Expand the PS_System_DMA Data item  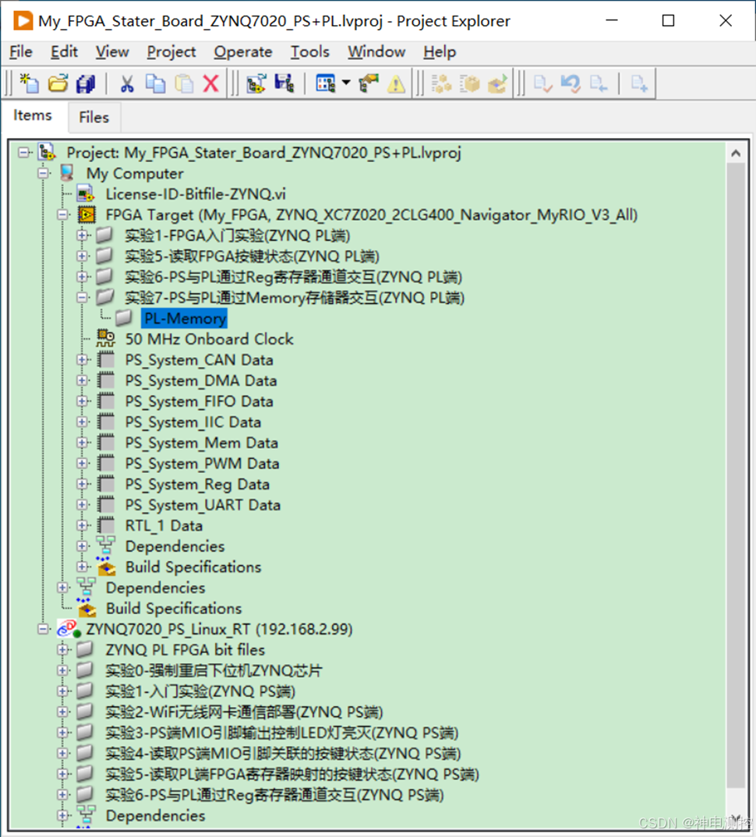82,380
